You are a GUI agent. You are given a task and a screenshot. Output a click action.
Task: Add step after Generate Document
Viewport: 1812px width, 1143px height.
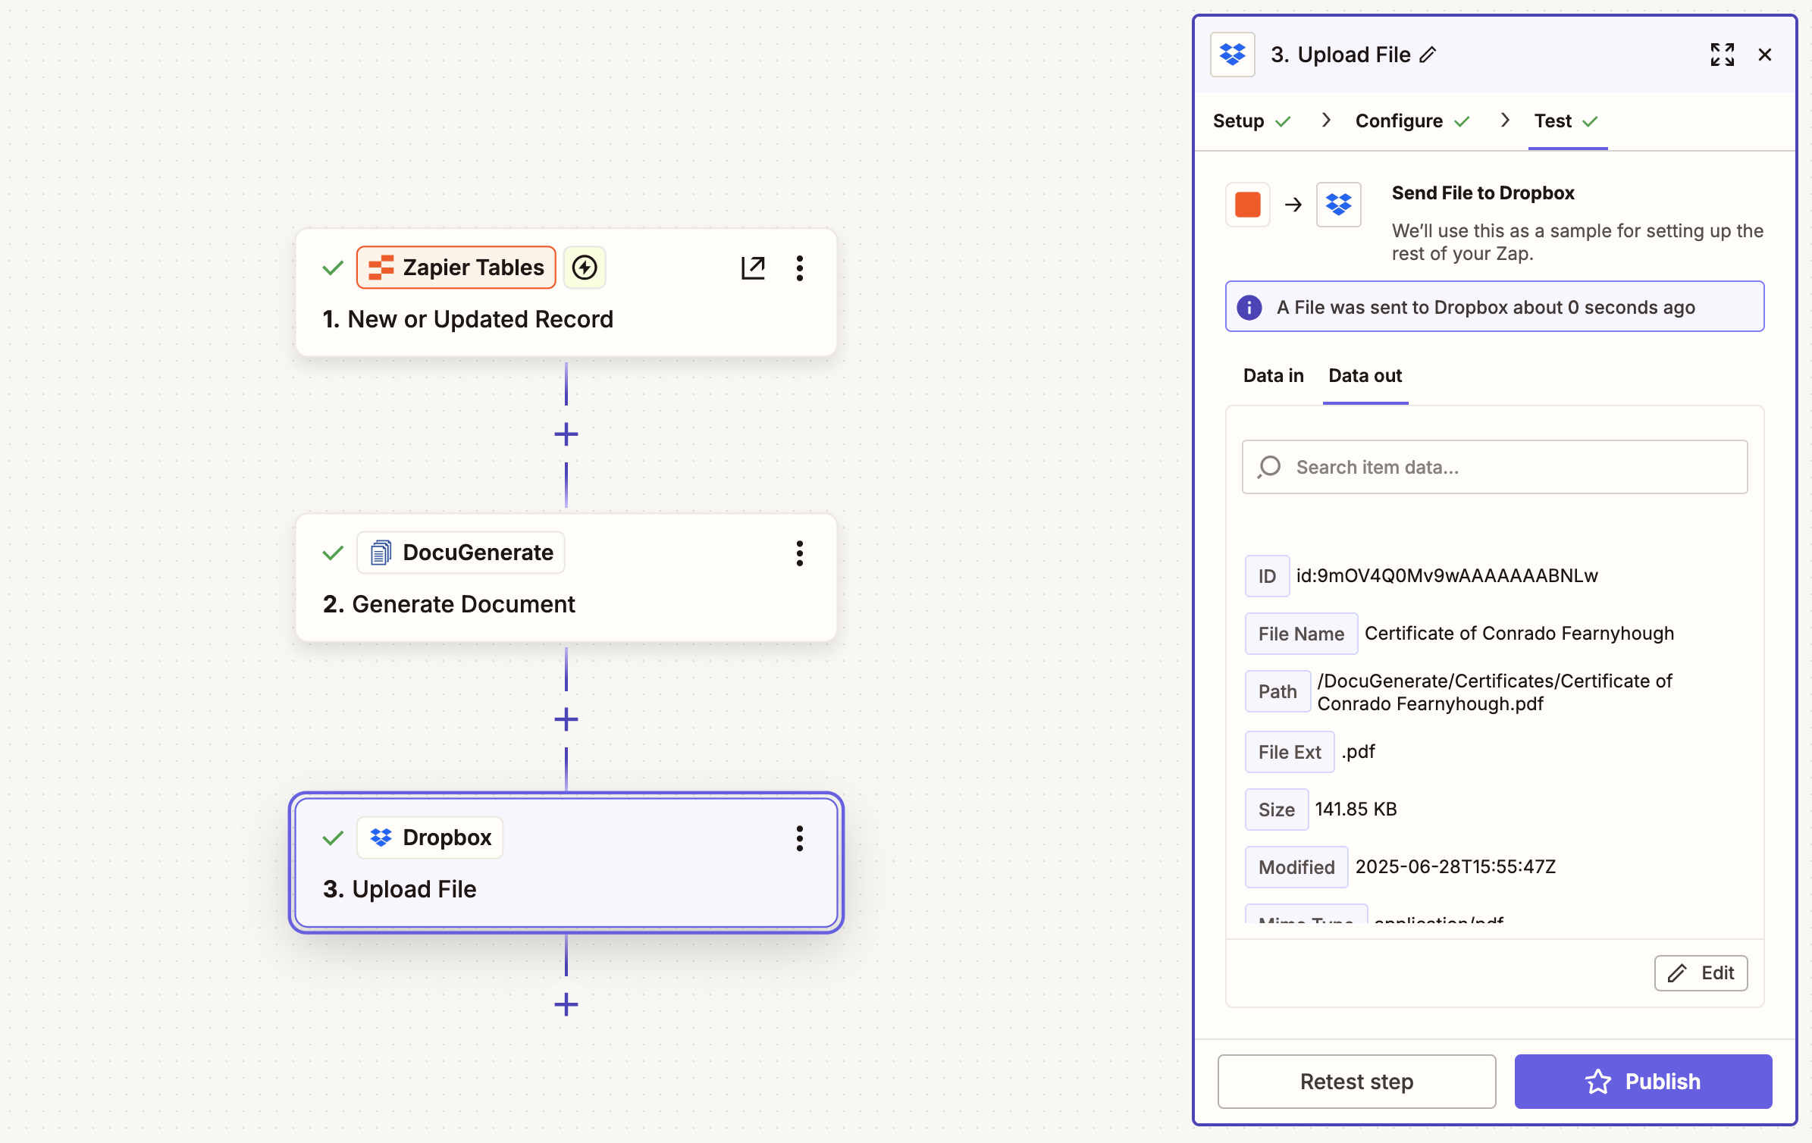click(x=566, y=719)
